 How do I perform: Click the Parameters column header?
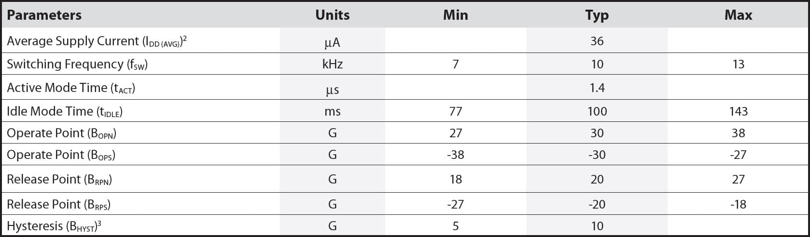pos(44,15)
